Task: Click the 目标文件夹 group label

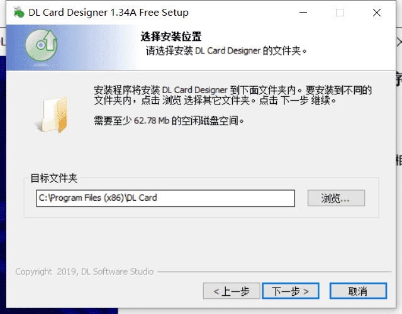Action: [x=54, y=178]
